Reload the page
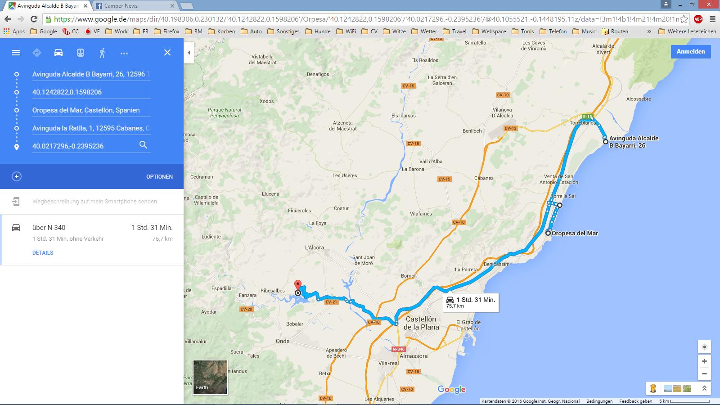The height and width of the screenshot is (405, 720). (34, 19)
